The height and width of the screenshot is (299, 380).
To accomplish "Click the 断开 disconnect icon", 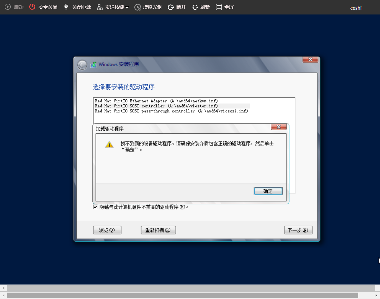I will [x=171, y=7].
